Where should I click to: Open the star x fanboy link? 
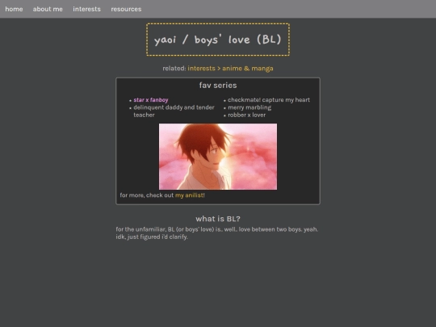151,100
